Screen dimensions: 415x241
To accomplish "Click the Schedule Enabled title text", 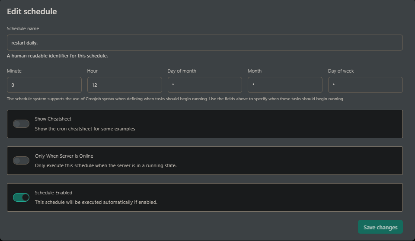I will point(54,193).
